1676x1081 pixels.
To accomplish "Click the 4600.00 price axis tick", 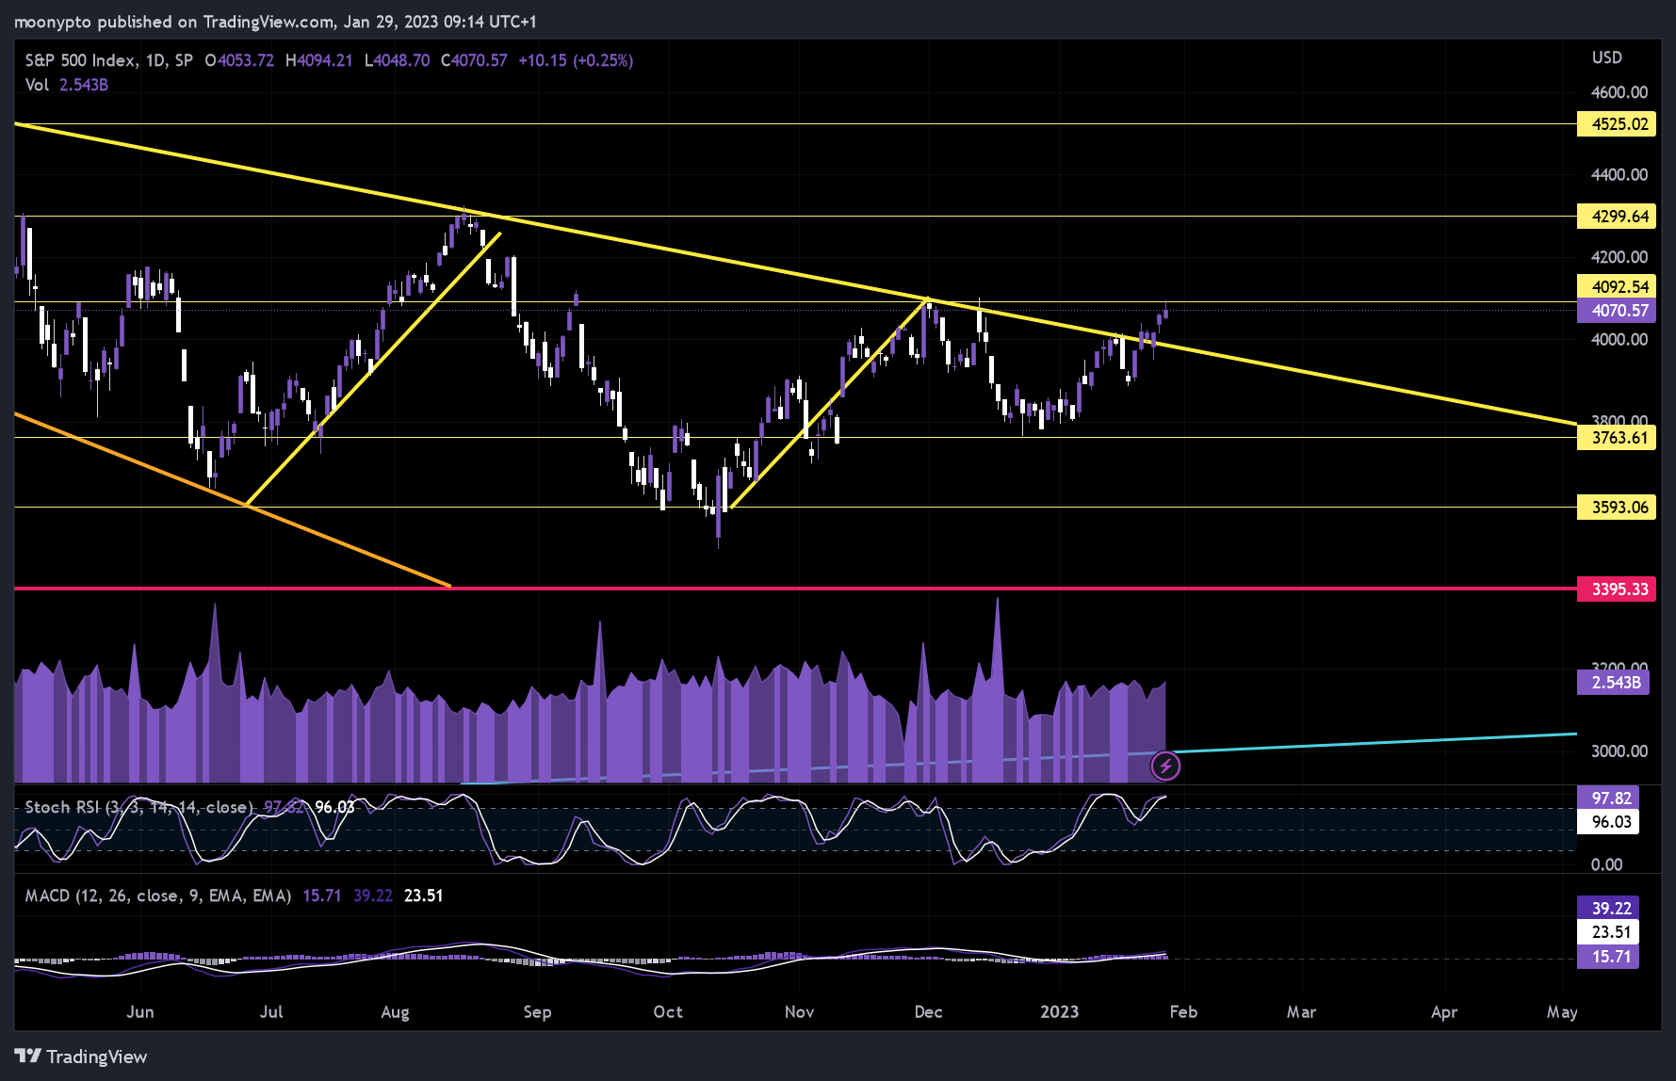I will [1619, 92].
